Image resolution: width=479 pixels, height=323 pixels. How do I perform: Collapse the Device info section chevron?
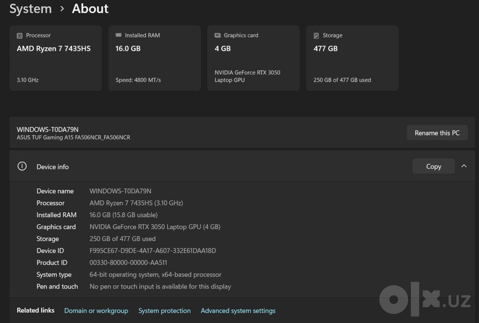pyautogui.click(x=464, y=166)
